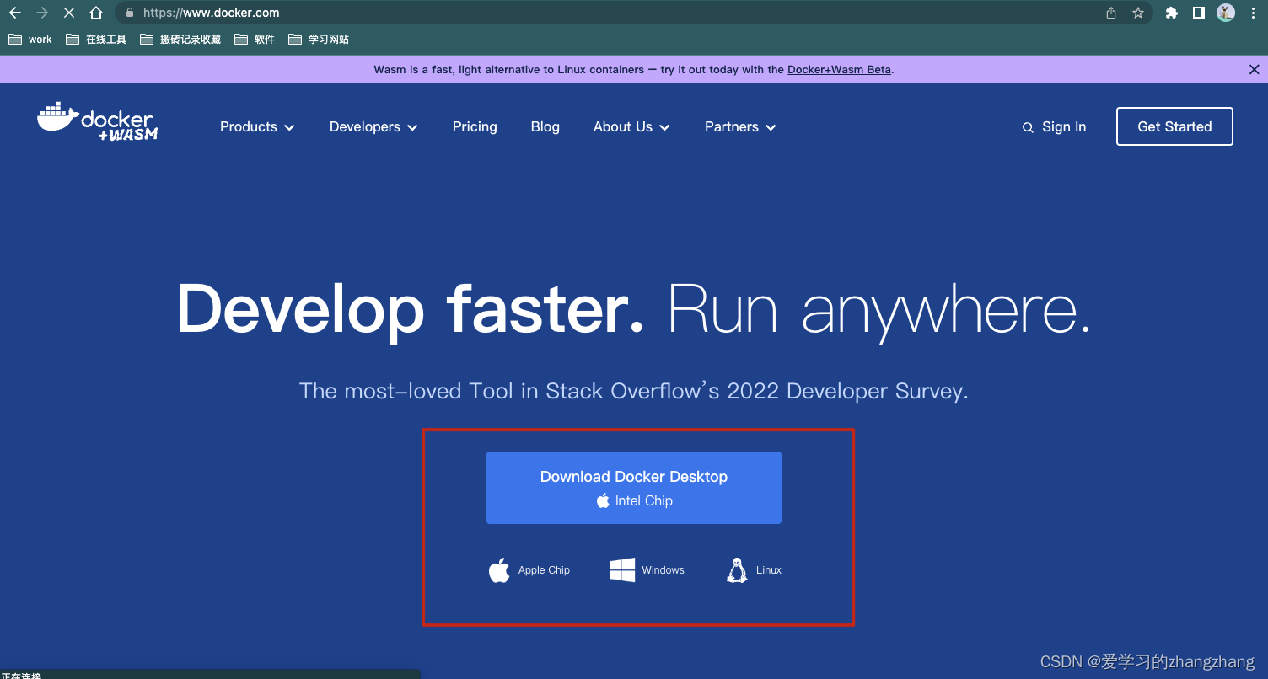This screenshot has width=1268, height=679.
Task: Open the user profile avatar
Action: click(x=1226, y=13)
